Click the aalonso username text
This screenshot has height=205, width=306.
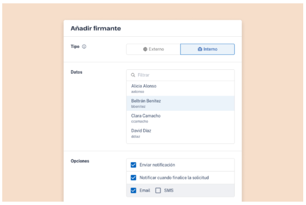pos(138,92)
